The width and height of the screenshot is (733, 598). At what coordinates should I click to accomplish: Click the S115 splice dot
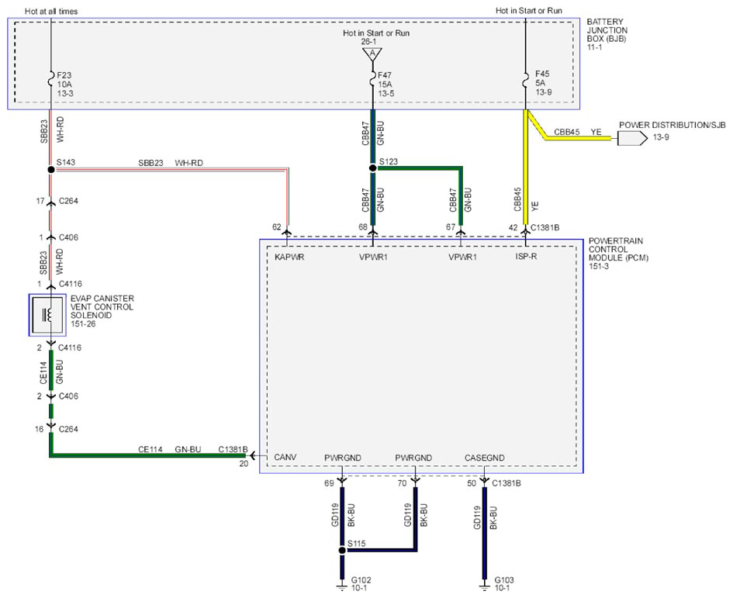(x=342, y=551)
